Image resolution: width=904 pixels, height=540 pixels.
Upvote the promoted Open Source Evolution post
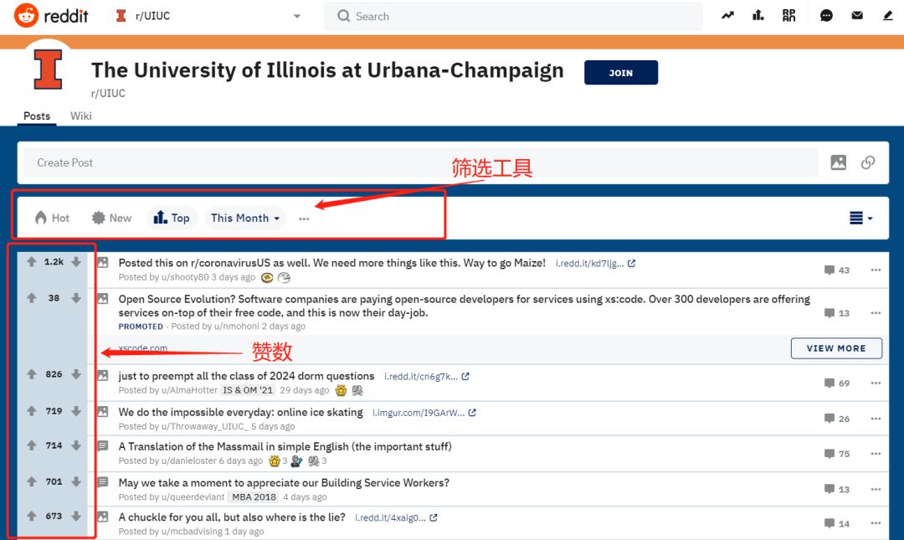click(x=32, y=298)
